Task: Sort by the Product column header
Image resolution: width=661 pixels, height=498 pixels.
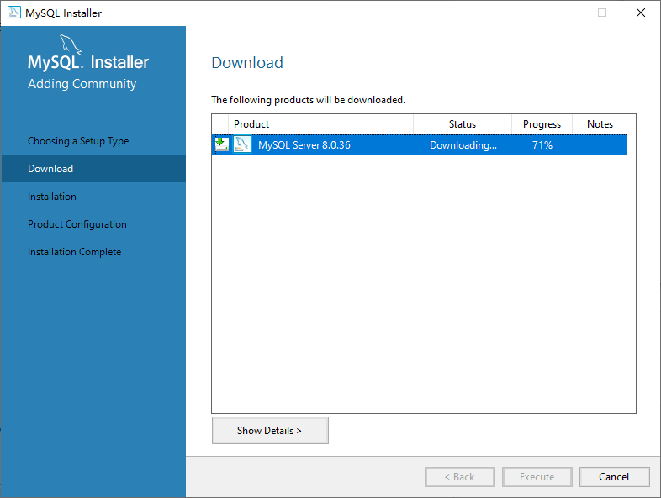Action: click(x=320, y=124)
